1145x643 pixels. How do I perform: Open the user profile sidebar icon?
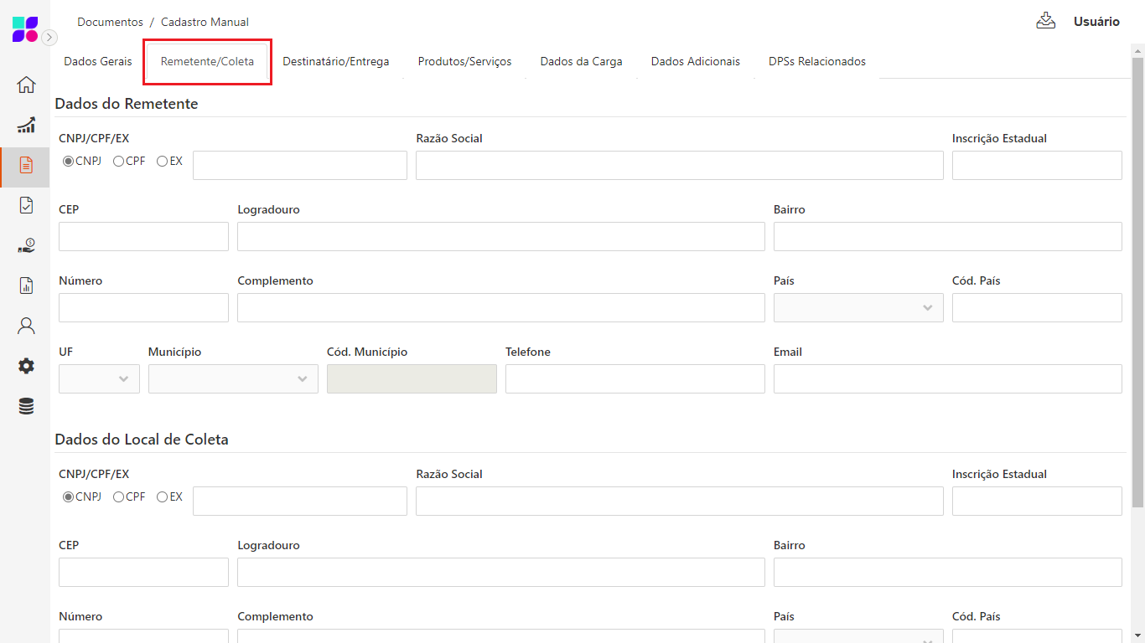tap(26, 326)
